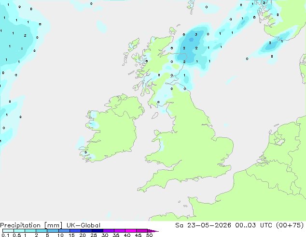Click the "Sa 23-05-2026" date text
Image resolution: width=306 pixels, height=237 pixels.
(203, 225)
